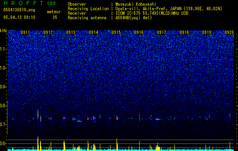
Task: Click the Receiving Location label
Action: tap(88, 9)
